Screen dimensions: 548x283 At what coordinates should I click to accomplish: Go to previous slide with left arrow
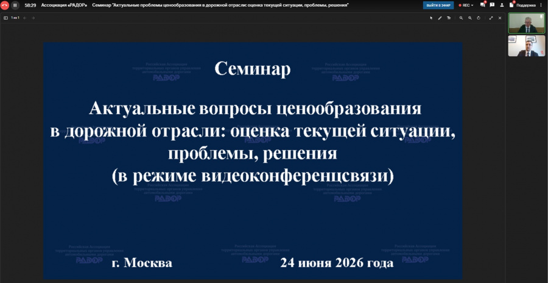coord(25,18)
